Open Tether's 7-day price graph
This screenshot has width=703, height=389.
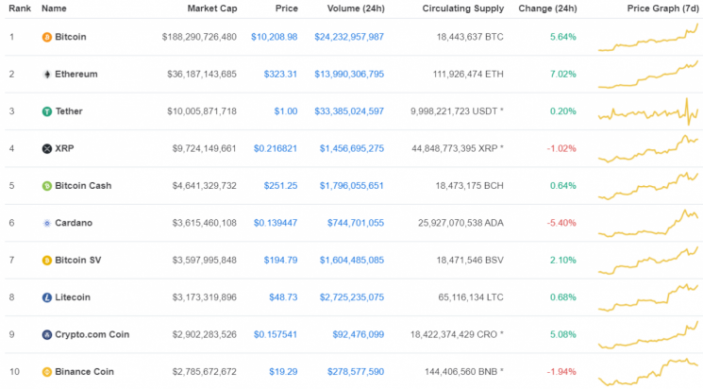tap(648, 111)
